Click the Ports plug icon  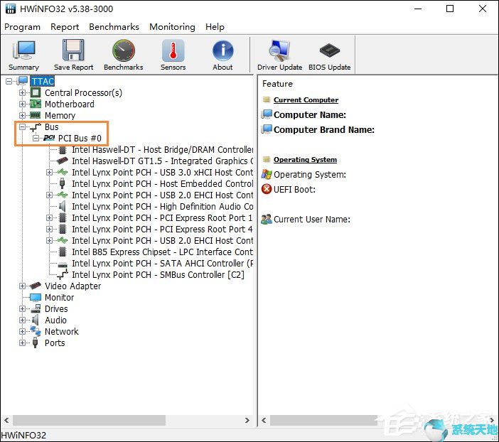[x=36, y=343]
